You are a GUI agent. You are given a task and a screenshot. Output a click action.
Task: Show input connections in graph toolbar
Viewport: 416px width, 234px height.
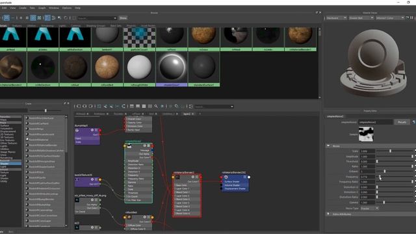click(x=79, y=107)
